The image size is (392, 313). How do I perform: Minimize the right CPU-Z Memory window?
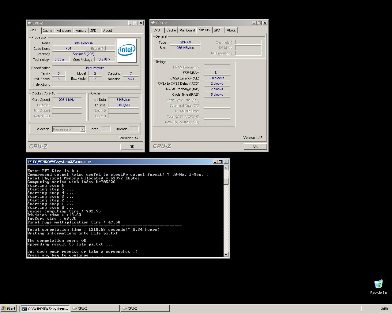[x=254, y=23]
